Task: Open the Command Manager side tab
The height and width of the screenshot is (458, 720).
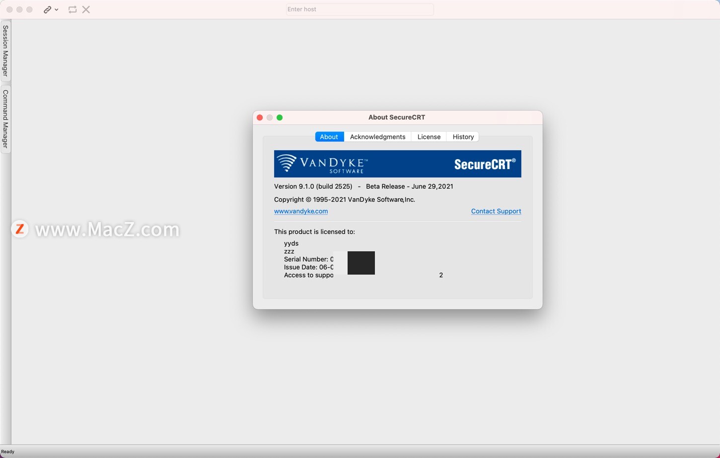Action: pos(5,119)
